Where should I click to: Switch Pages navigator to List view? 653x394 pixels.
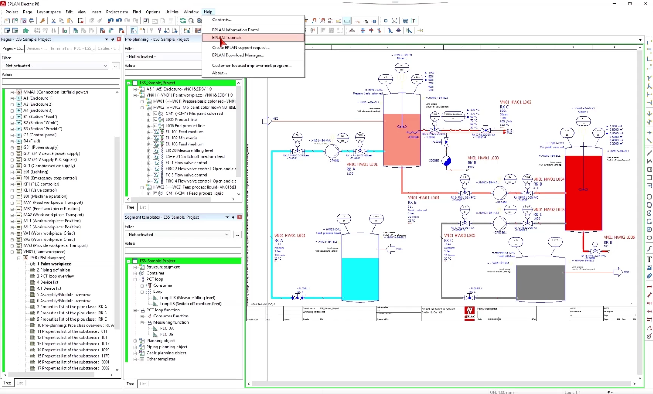point(20,383)
